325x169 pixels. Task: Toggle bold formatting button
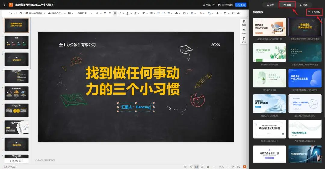[115, 13]
